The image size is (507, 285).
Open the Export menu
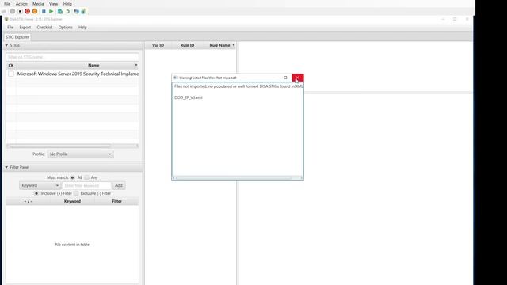tap(25, 28)
